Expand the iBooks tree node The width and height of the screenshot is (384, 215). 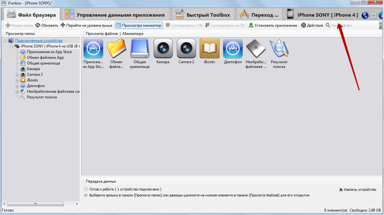click(x=17, y=80)
